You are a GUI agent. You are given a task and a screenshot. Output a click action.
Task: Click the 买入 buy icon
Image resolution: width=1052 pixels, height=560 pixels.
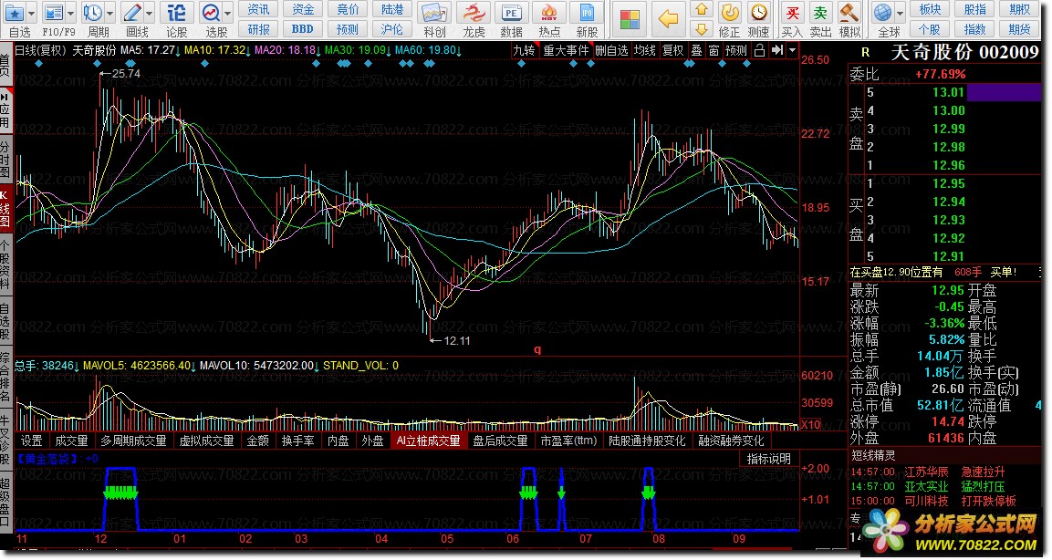point(792,13)
